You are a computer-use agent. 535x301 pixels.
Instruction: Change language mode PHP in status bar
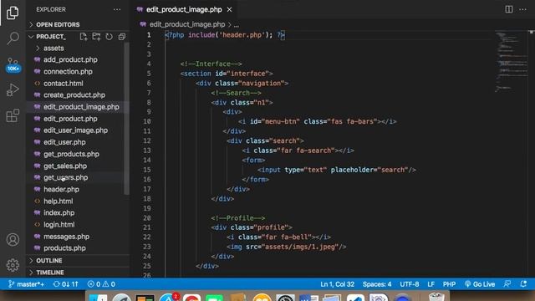click(x=449, y=284)
